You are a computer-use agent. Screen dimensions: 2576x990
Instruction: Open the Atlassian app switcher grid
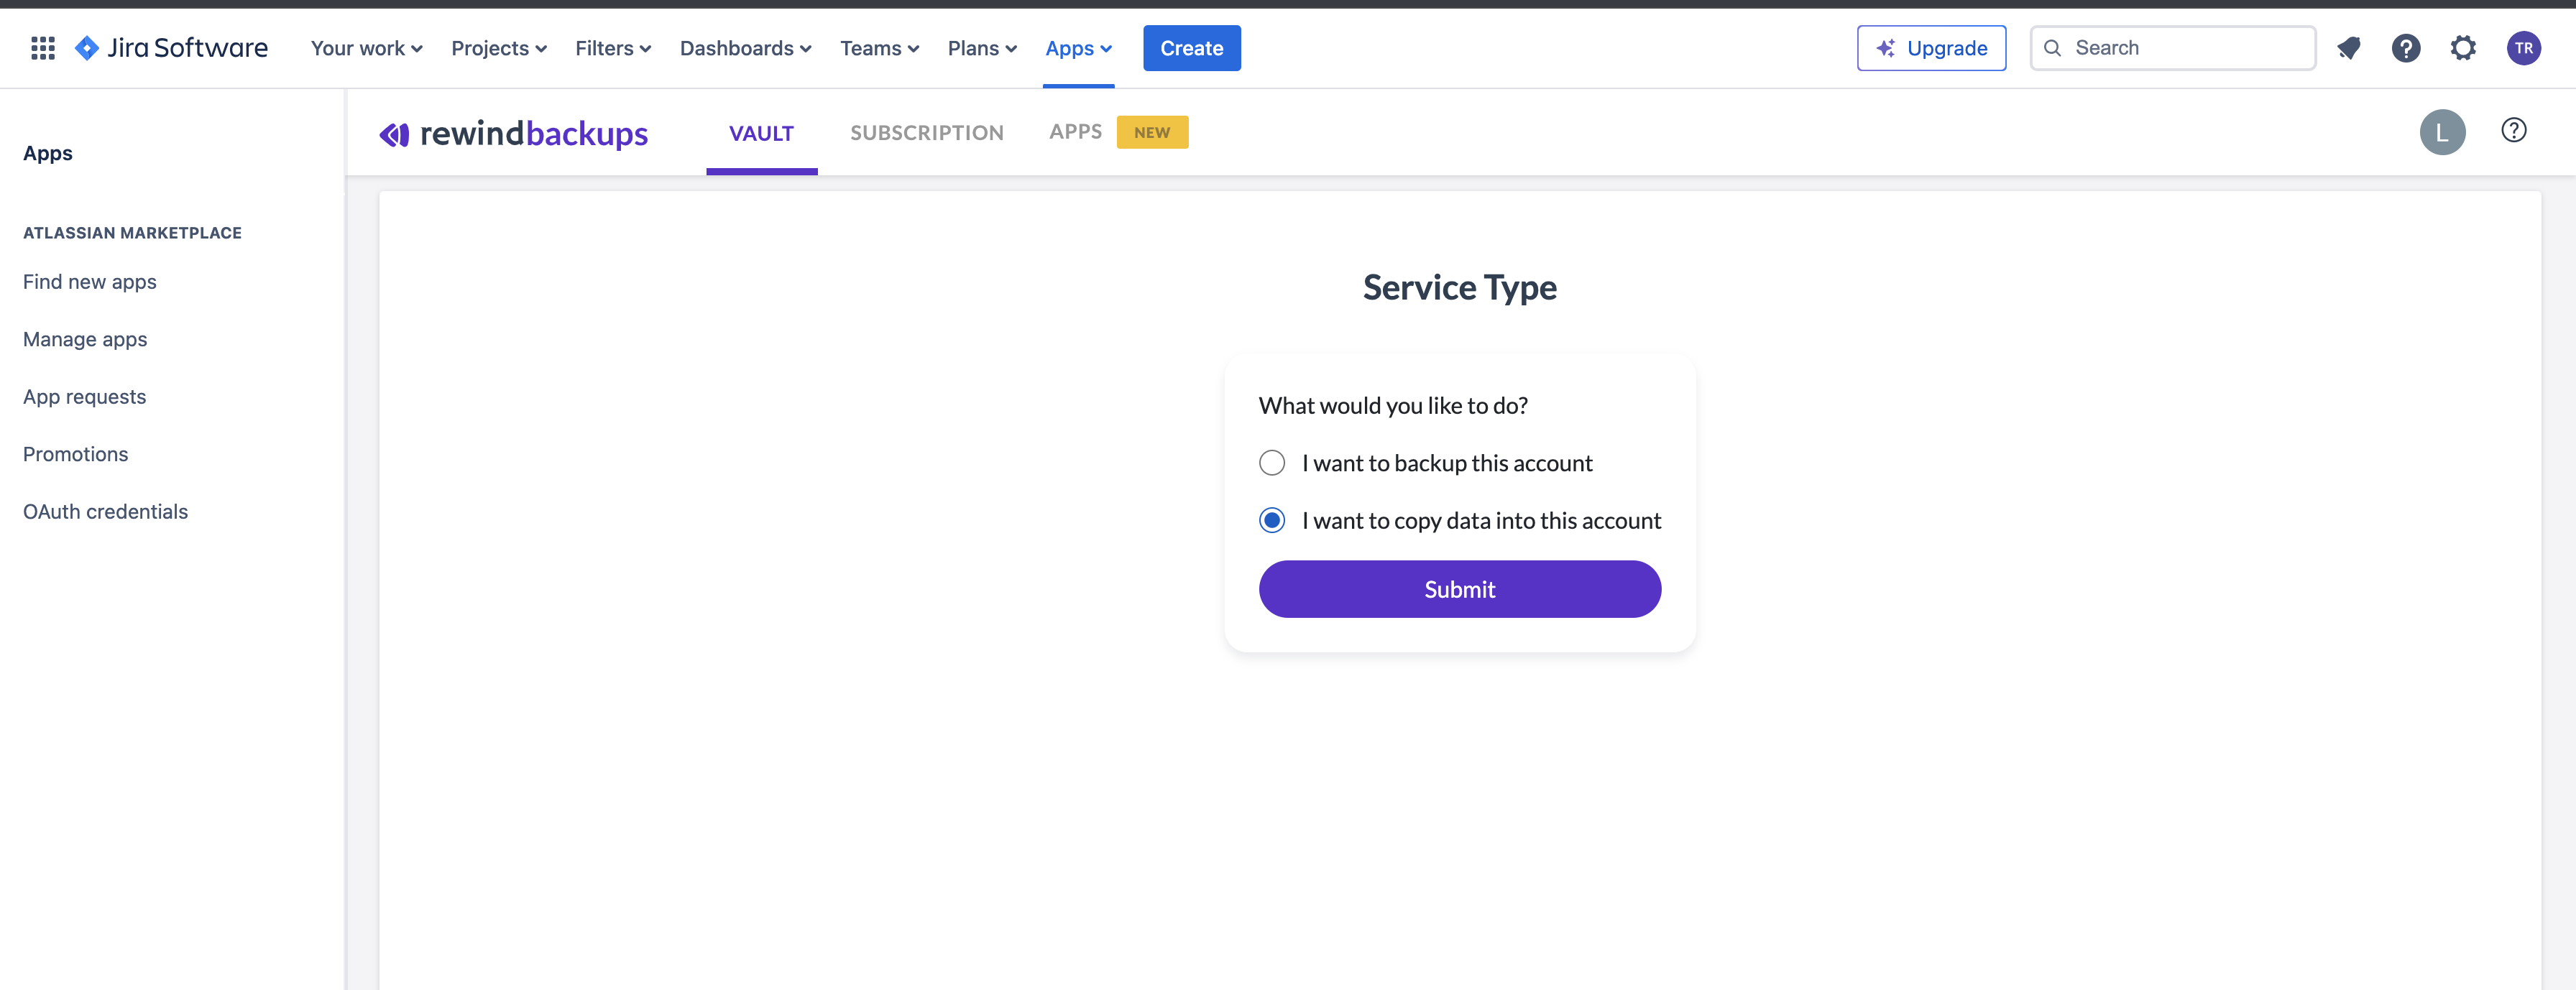(42, 47)
